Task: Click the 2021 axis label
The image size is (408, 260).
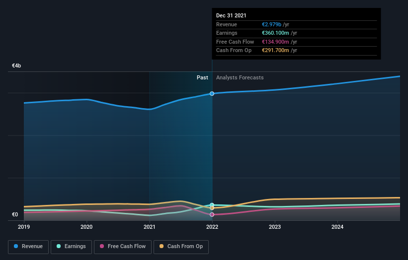Action: pyautogui.click(x=150, y=227)
